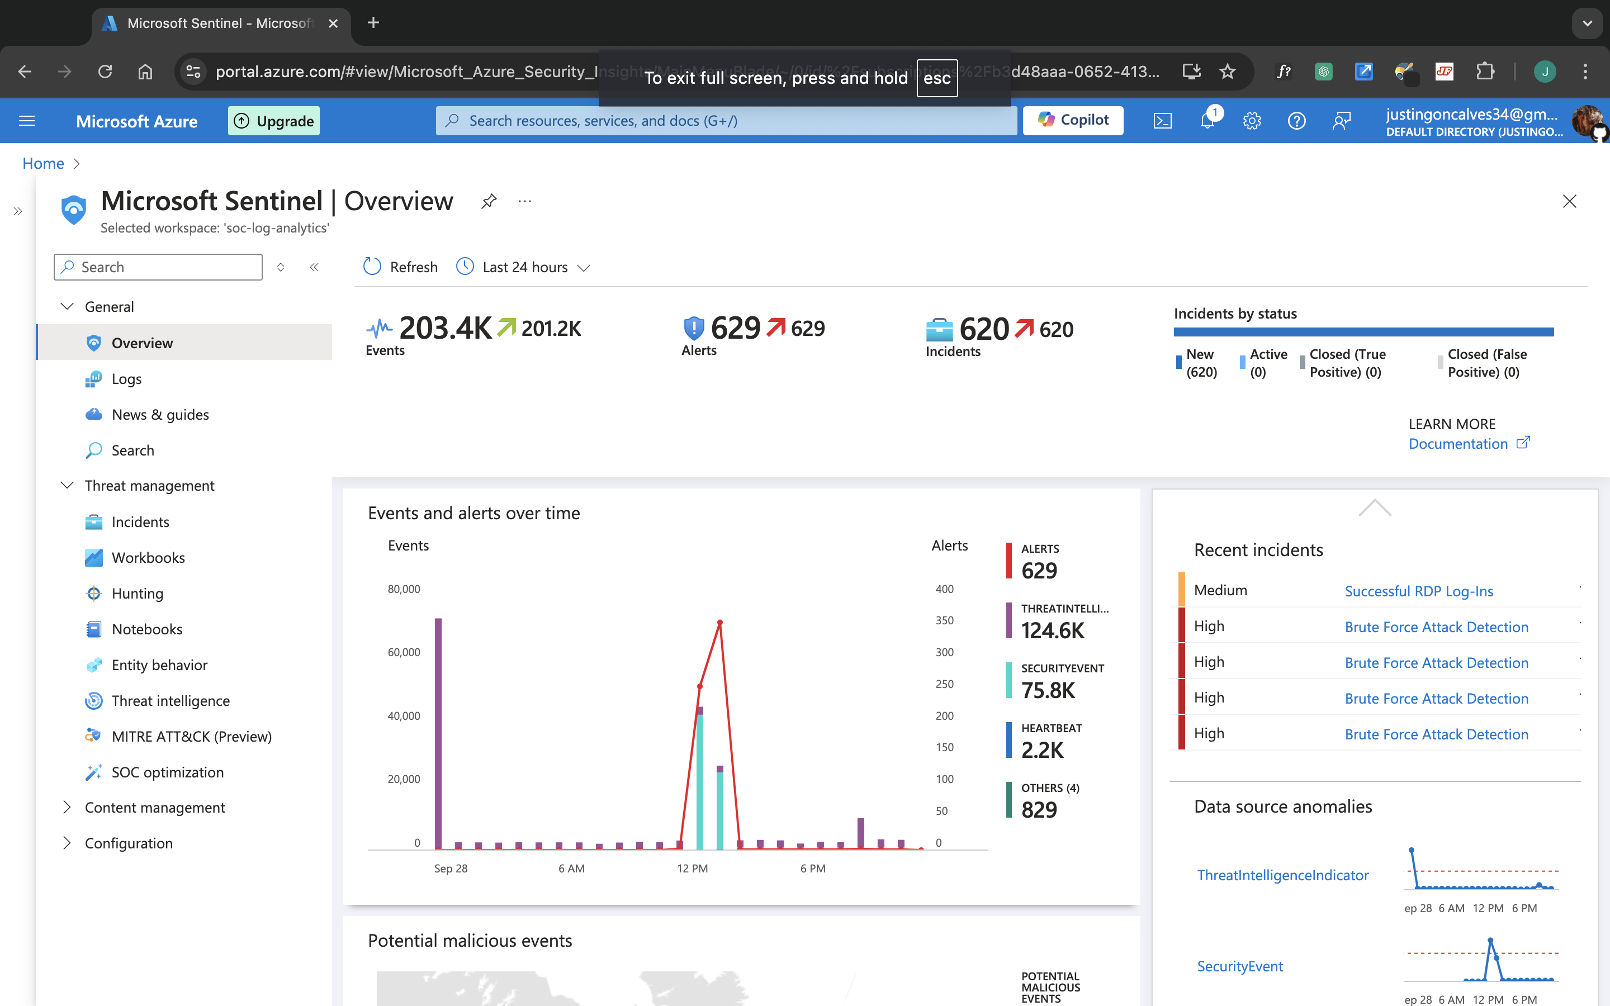Open the Help question mark icon
The height and width of the screenshot is (1006, 1610).
coord(1296,120)
